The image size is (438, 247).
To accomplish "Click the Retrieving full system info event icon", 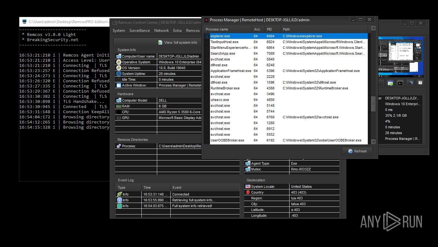I will (x=119, y=200).
